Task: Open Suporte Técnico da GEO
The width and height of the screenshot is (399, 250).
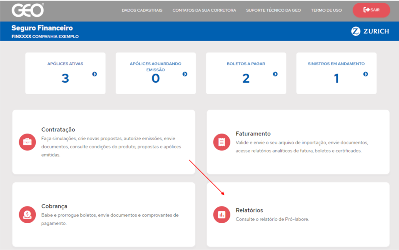Action: (273, 10)
